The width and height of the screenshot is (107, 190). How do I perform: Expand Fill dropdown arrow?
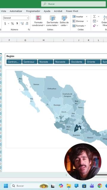click(x=97, y=21)
